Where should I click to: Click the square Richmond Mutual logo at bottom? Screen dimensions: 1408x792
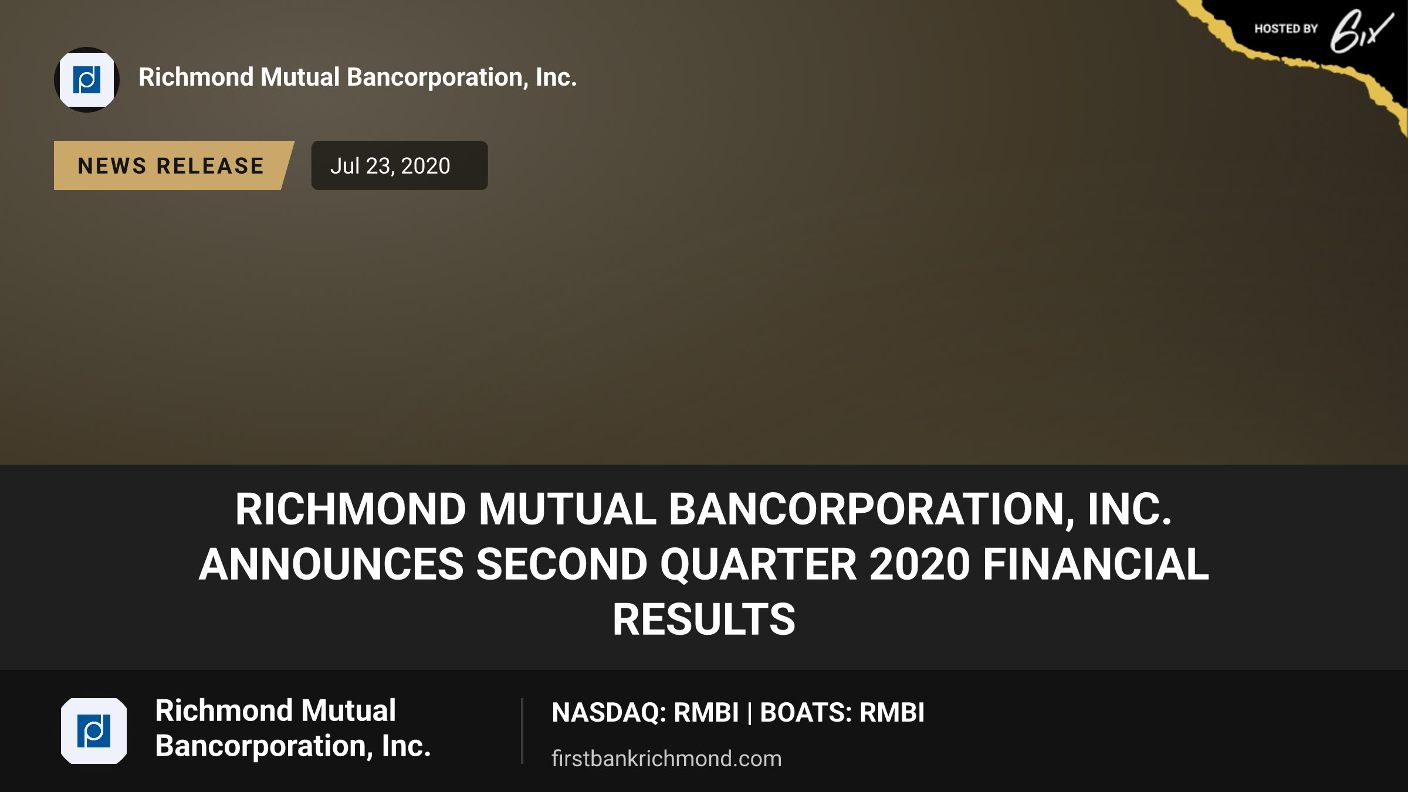[x=94, y=731]
